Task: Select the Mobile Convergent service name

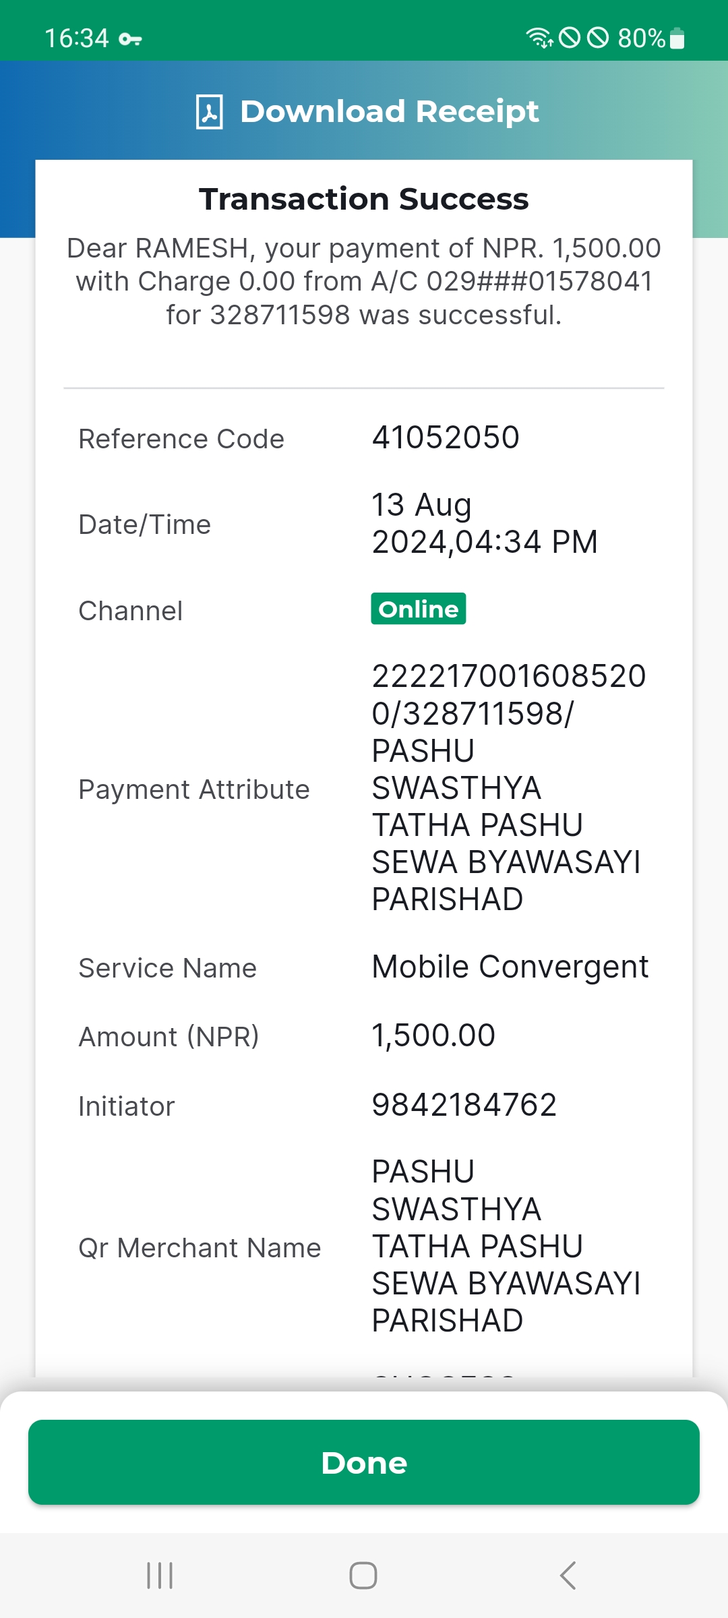Action: (510, 967)
